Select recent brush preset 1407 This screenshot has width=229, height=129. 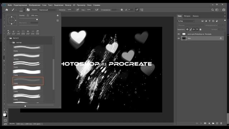point(28,32)
